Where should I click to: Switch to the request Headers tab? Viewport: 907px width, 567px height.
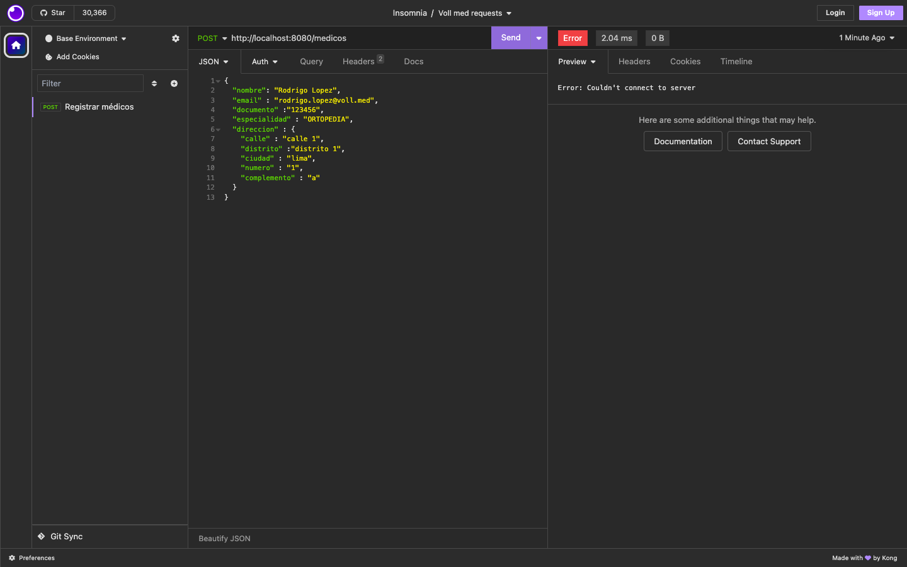[x=362, y=61]
